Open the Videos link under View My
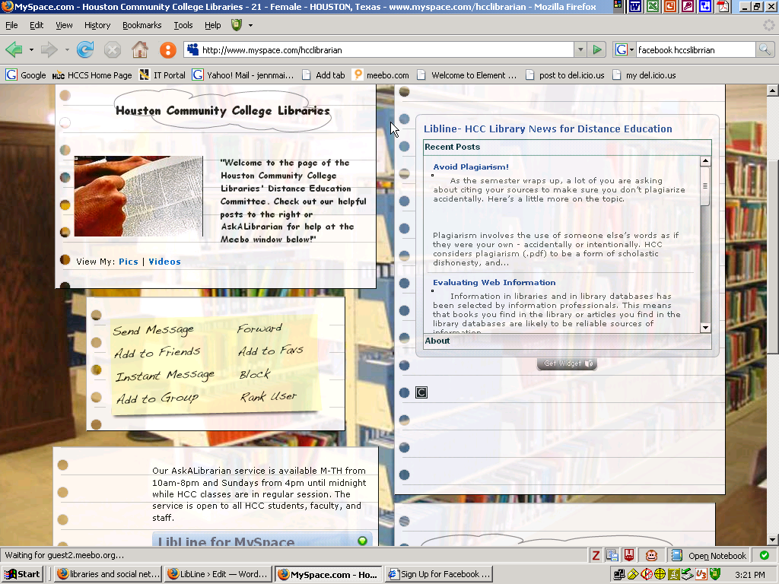Screen dimensions: 779x584 pyautogui.click(x=164, y=262)
